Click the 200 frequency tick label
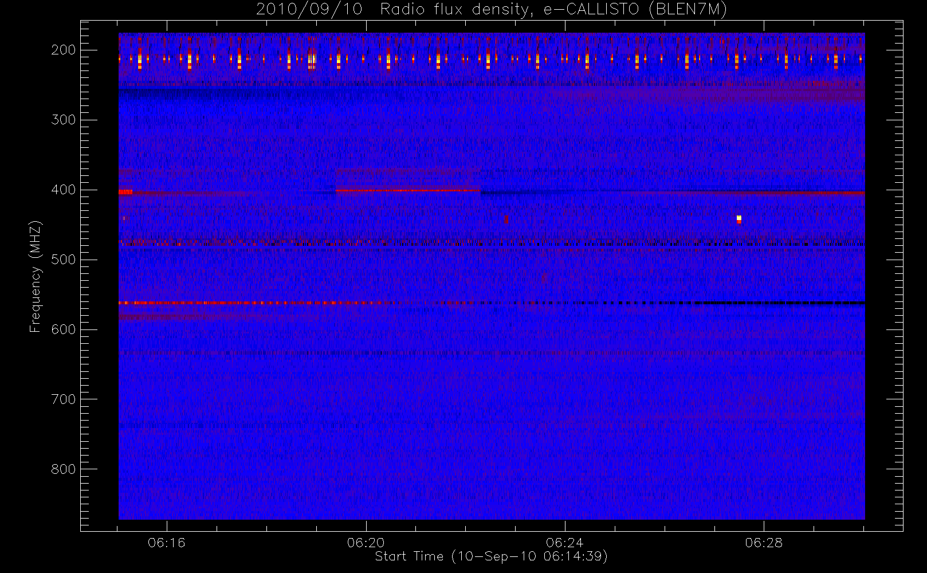The width and height of the screenshot is (927, 573). 64,50
